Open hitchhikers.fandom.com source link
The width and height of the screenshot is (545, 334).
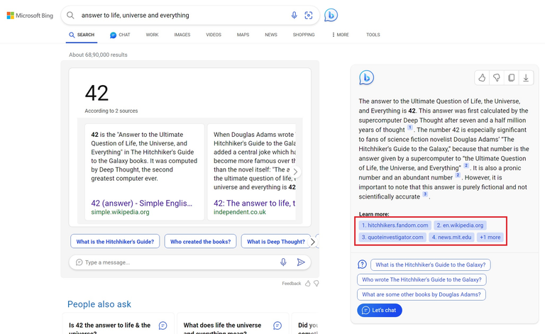pos(395,226)
